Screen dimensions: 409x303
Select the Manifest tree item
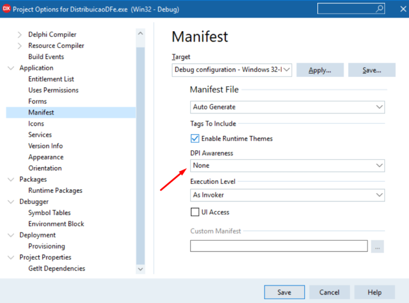click(71, 112)
